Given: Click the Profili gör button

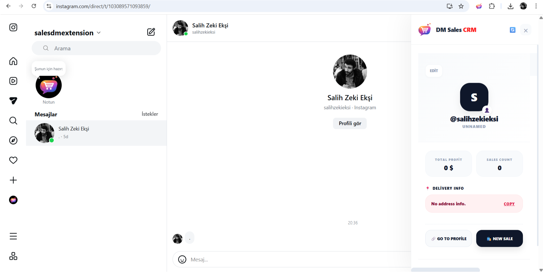Looking at the screenshot, I should point(350,124).
